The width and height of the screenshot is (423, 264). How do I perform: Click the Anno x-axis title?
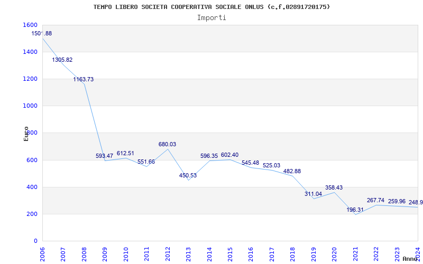point(410,259)
